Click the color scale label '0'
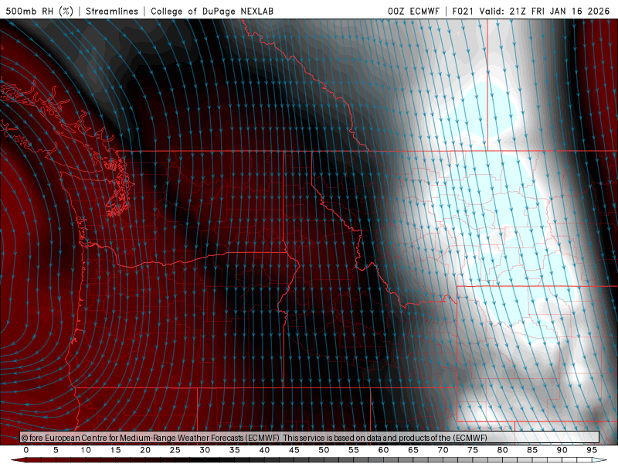 pos(26,450)
